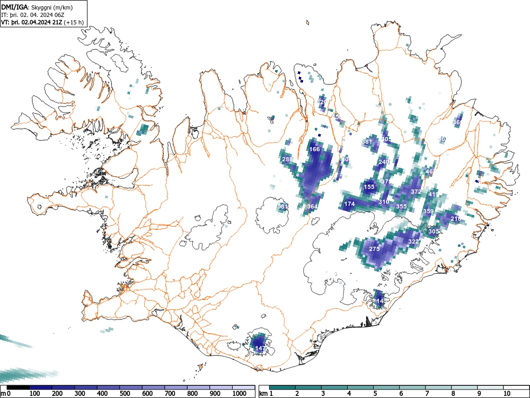Click the black 0–100 m legend swatch
This screenshot has height=398, width=530.
point(18,387)
